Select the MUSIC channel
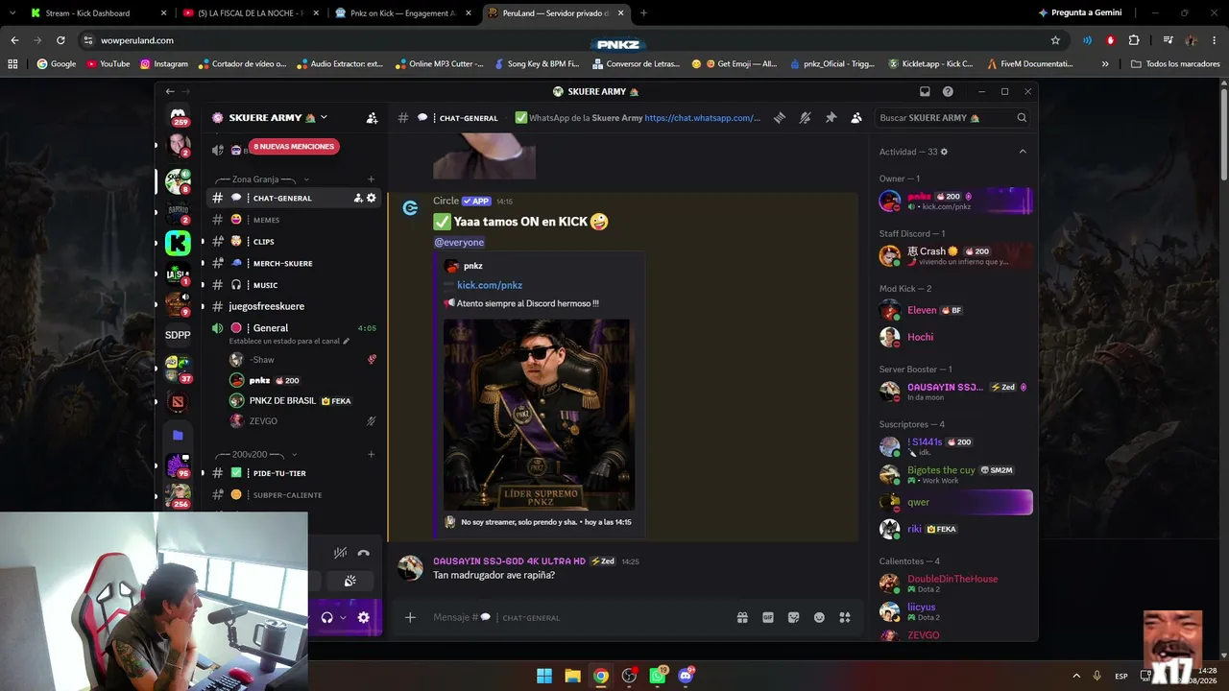 click(x=291, y=285)
